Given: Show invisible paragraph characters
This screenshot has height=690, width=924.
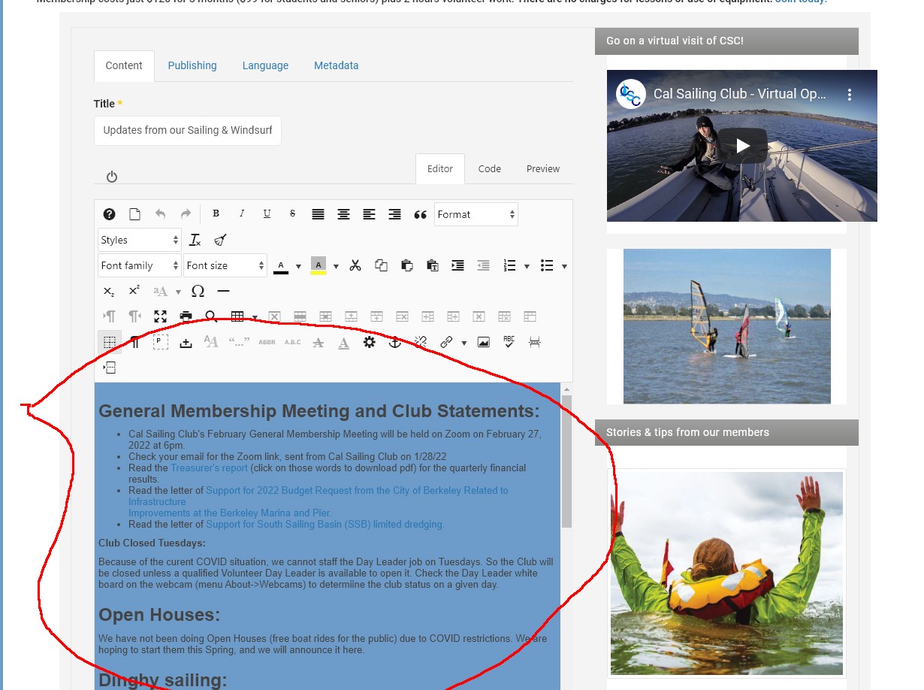Looking at the screenshot, I should (134, 342).
